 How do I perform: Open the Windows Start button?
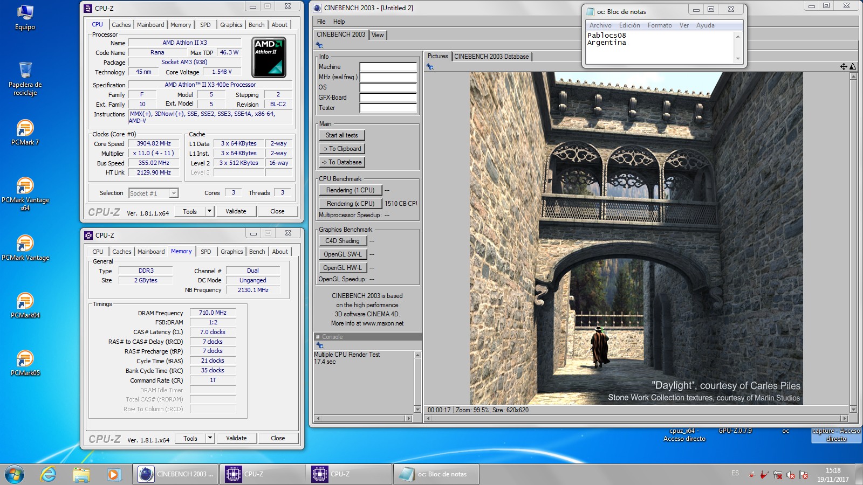point(15,474)
